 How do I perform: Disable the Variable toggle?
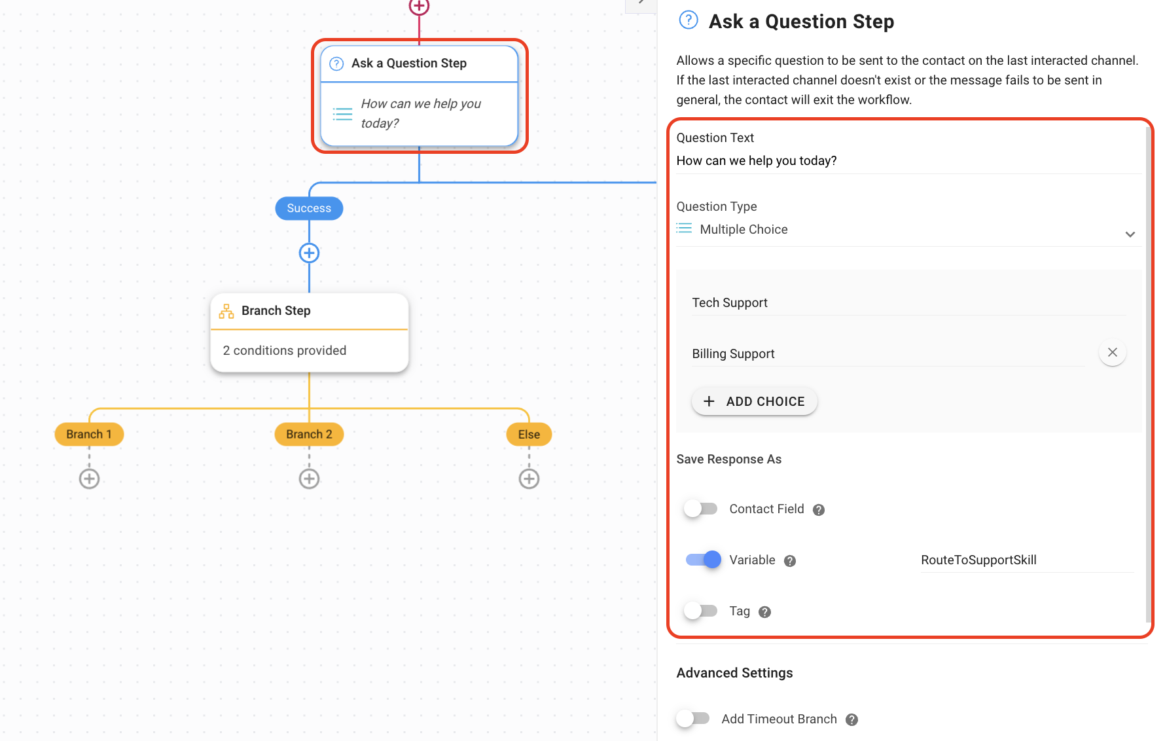[x=703, y=560]
